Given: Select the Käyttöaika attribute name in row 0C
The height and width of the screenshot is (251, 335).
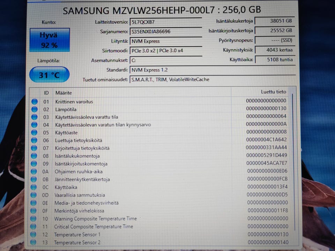Looking at the screenshot, I should [66, 188].
